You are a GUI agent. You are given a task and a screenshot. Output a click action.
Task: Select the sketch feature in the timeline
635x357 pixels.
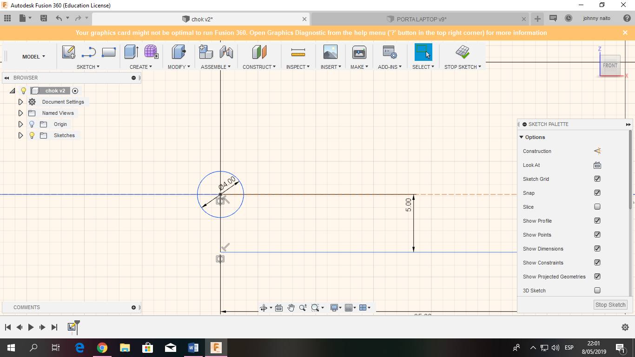(72, 327)
